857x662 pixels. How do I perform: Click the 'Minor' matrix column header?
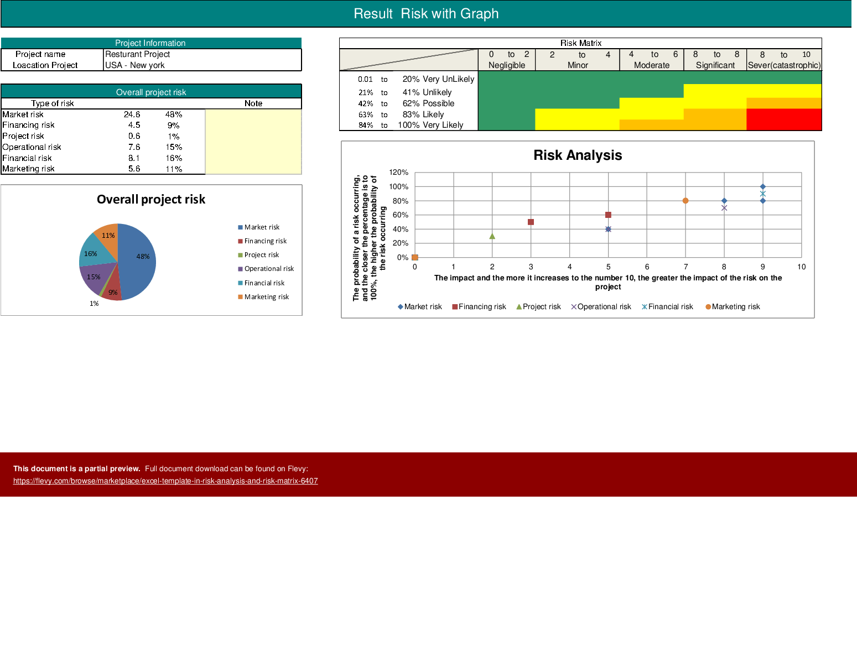point(578,65)
